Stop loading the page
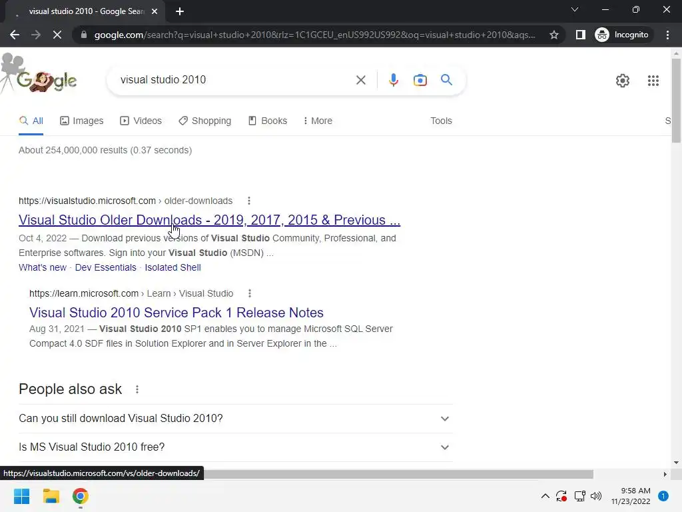This screenshot has height=512, width=682. [57, 35]
